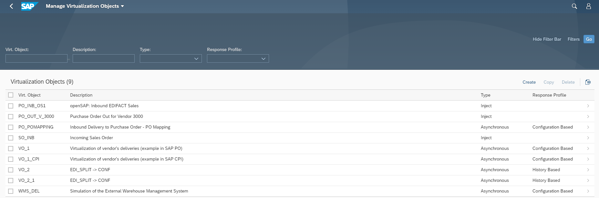The width and height of the screenshot is (599, 198).
Task: Open details arrow for PO_INB_OS1 row
Action: point(588,106)
